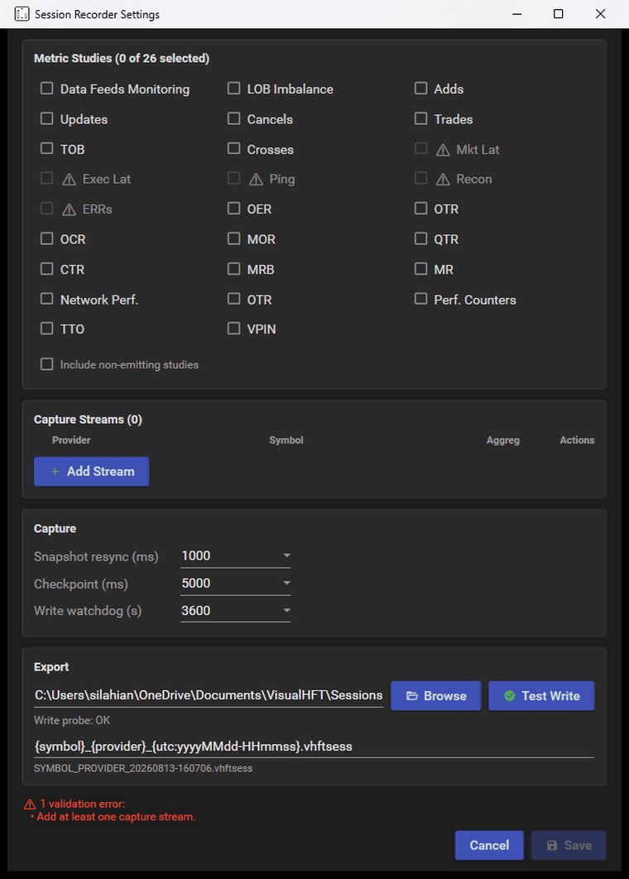This screenshot has width=629, height=879.
Task: Click the warning icon next to Recon
Action: (443, 180)
